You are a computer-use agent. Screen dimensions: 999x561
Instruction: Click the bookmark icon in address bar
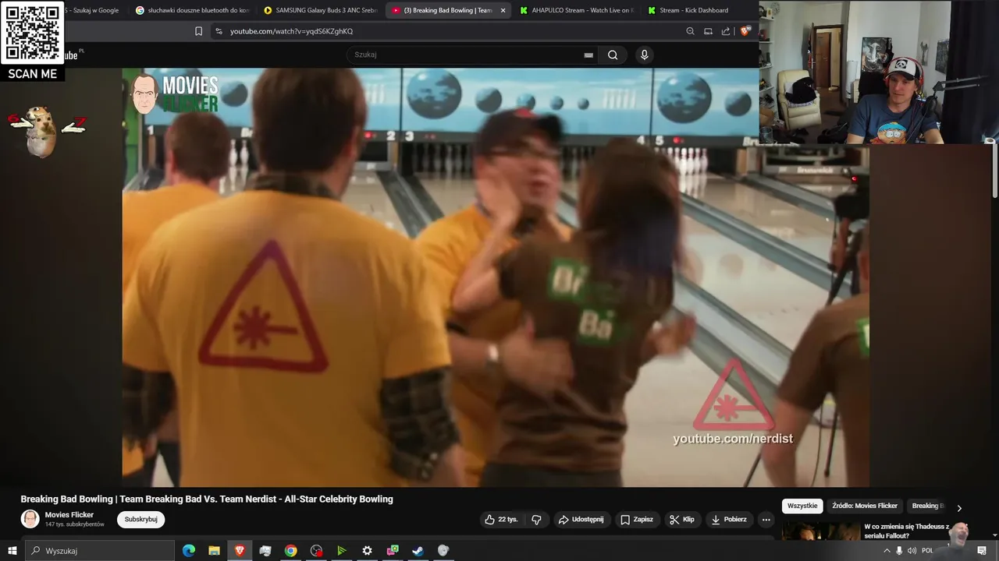click(x=198, y=31)
